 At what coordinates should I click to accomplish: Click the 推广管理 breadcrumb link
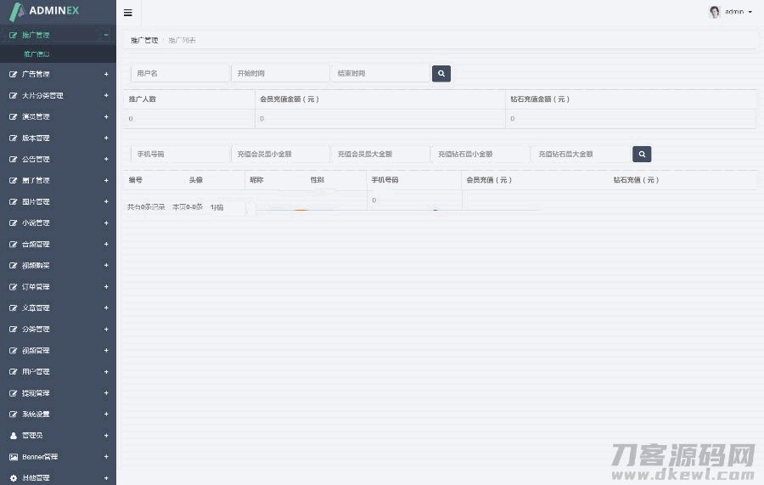point(143,40)
